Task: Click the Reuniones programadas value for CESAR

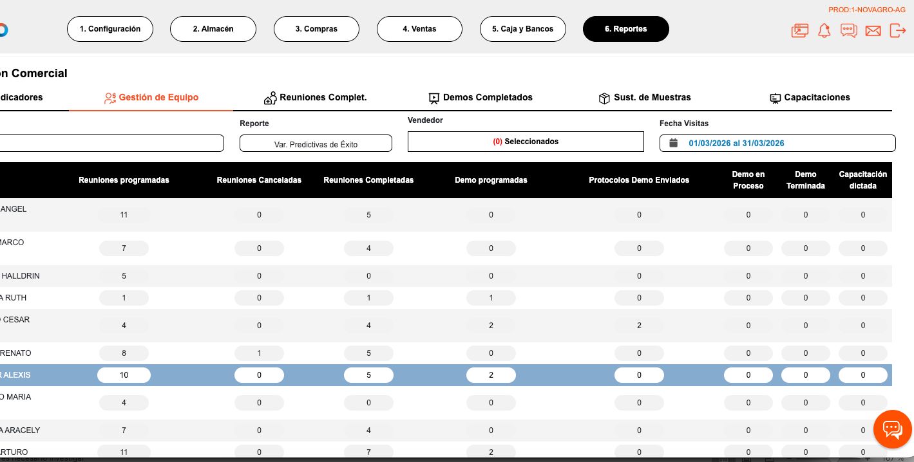Action: tap(124, 326)
